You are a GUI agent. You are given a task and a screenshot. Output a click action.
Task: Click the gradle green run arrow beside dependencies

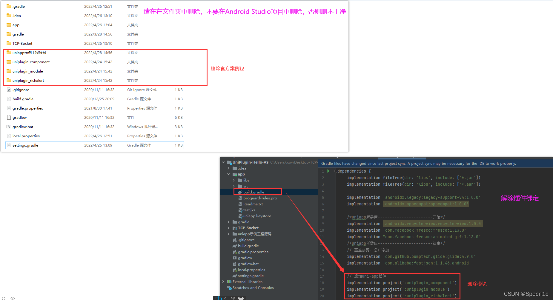tap(328, 171)
